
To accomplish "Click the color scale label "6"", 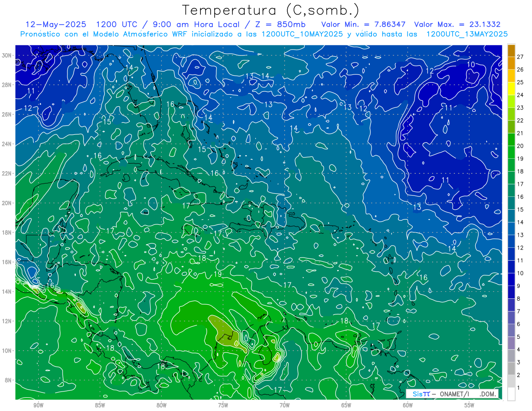I will point(519,324).
